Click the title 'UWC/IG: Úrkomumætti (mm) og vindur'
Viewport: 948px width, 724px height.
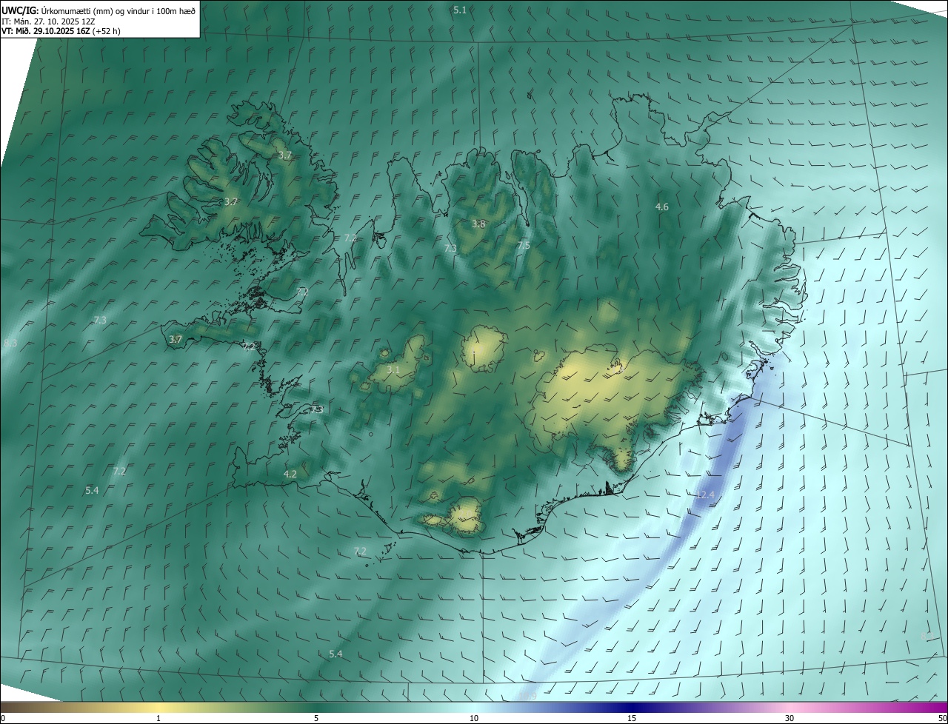point(99,10)
